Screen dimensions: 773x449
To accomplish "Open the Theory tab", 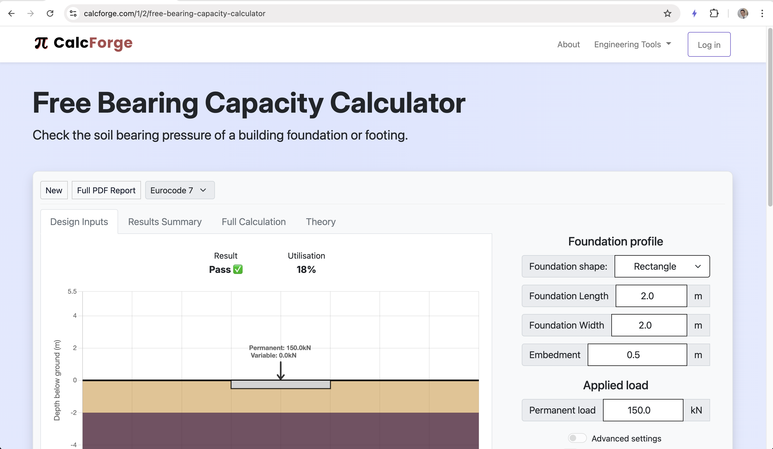I will coord(321,222).
